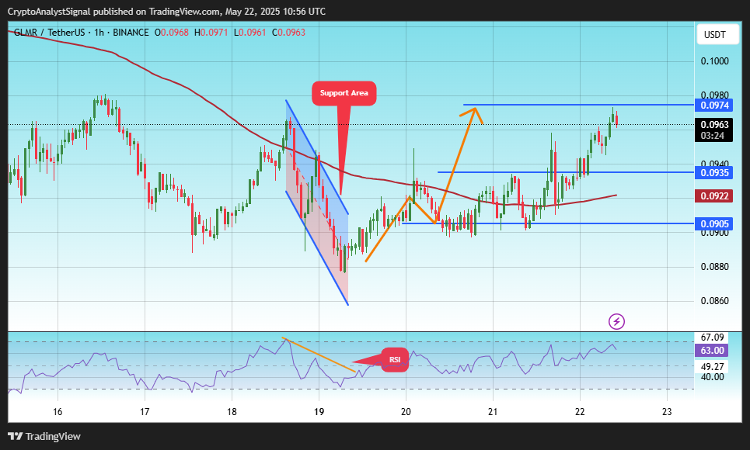Image resolution: width=750 pixels, height=450 pixels.
Task: Click the RSI level 40.00 label
Action: click(x=712, y=377)
